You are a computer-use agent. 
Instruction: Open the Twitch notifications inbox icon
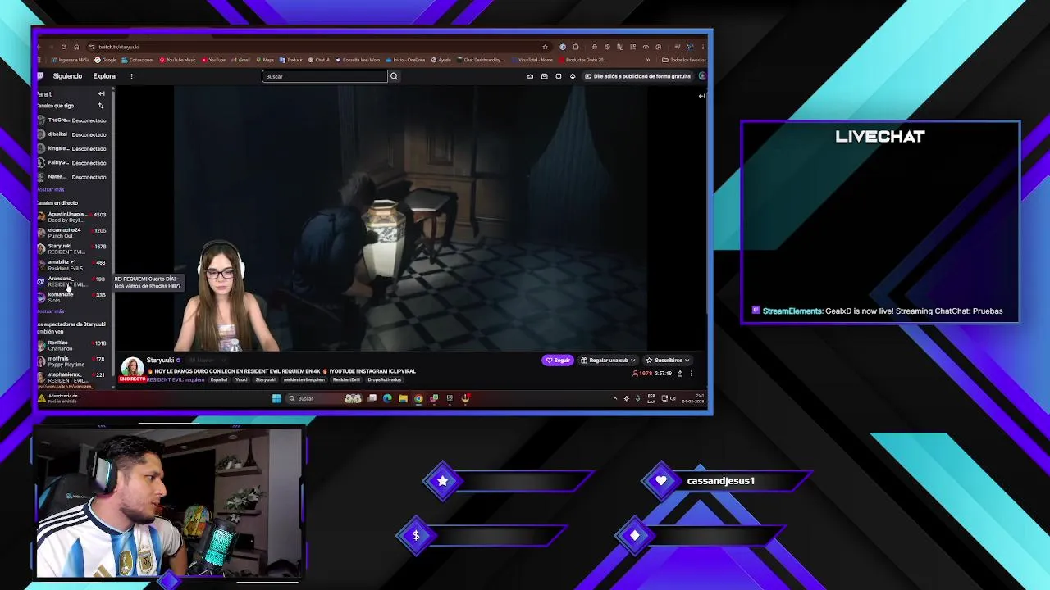click(544, 76)
